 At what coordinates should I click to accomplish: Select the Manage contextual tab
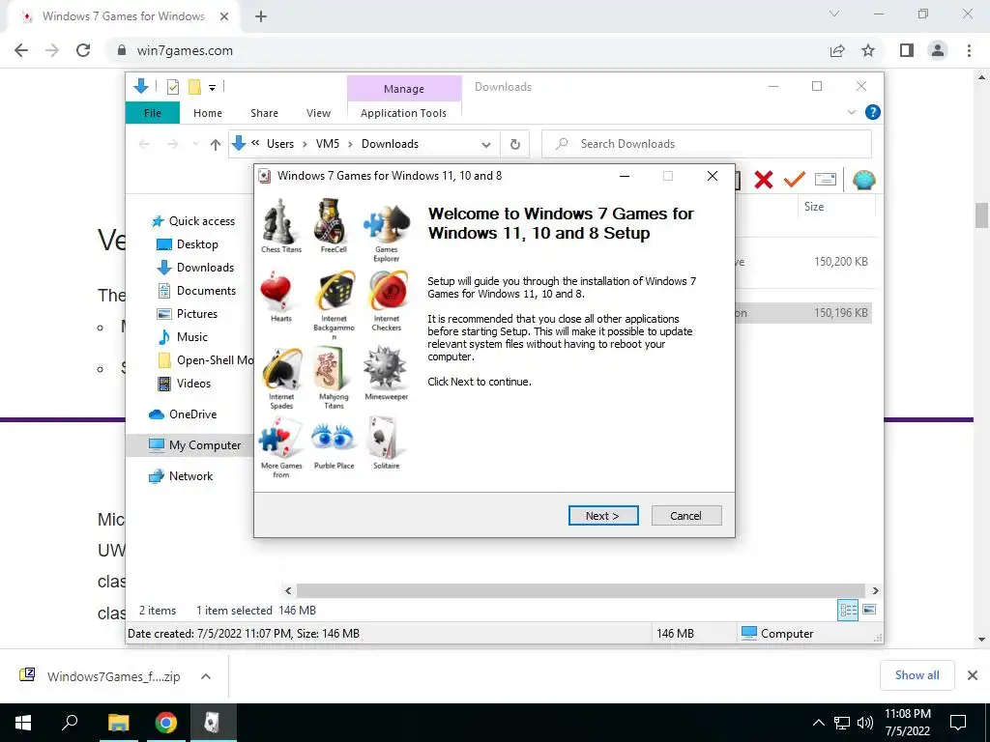click(x=404, y=89)
